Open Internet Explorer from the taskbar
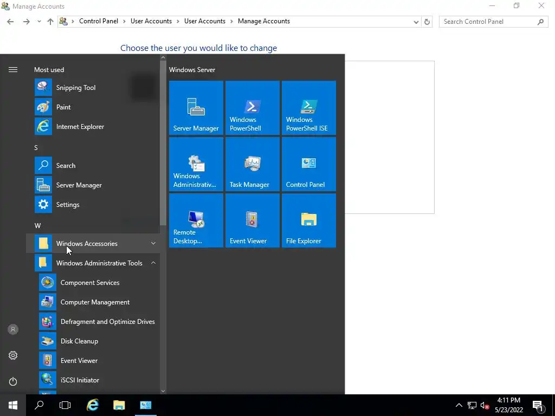The image size is (555, 416). (x=93, y=405)
